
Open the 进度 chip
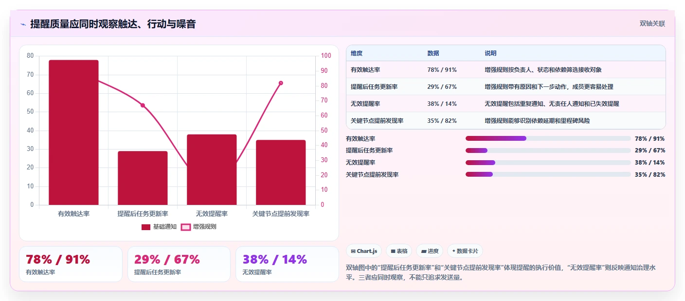coord(430,251)
